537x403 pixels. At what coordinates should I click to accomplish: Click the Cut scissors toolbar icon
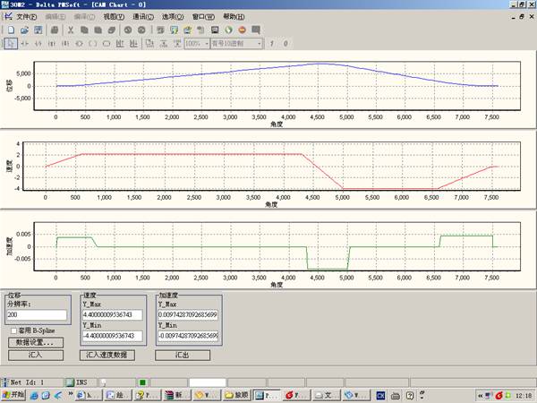71,30
